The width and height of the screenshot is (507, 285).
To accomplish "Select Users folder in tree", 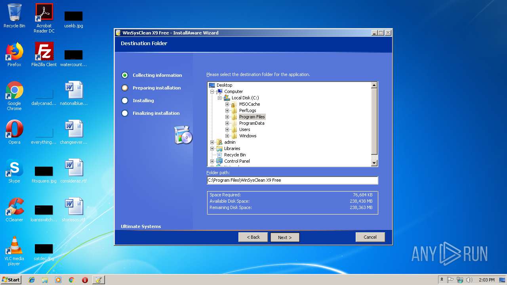I will point(244,129).
